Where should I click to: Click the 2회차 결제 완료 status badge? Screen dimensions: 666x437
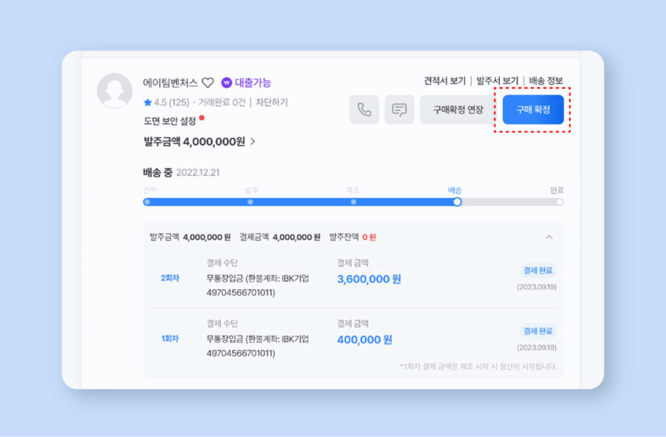click(x=537, y=270)
